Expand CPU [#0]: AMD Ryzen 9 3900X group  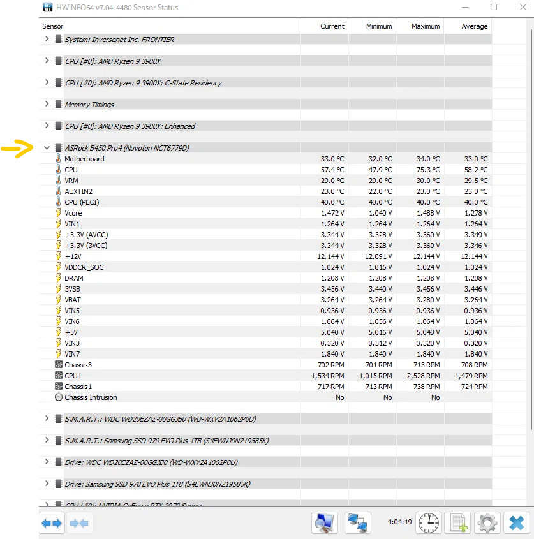[x=47, y=61]
